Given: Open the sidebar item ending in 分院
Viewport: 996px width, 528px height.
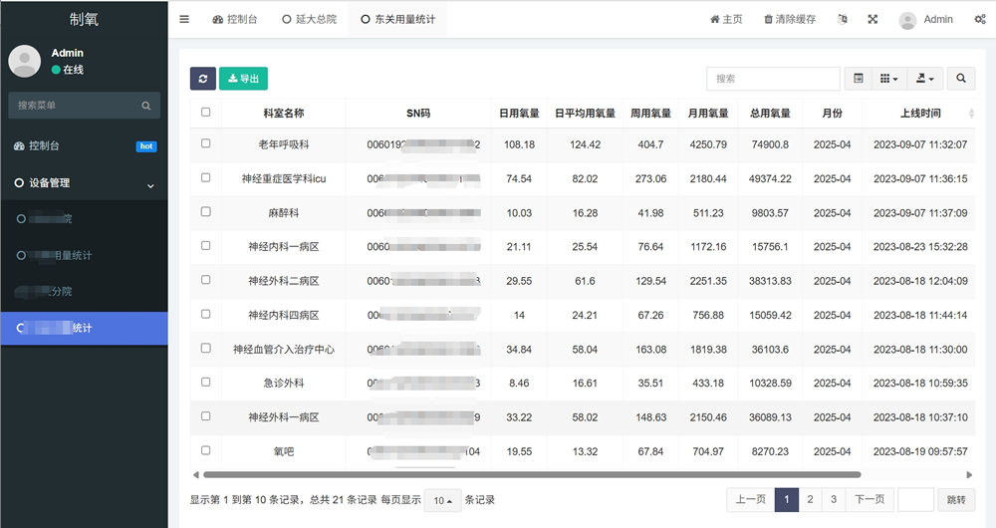Looking at the screenshot, I should (84, 292).
